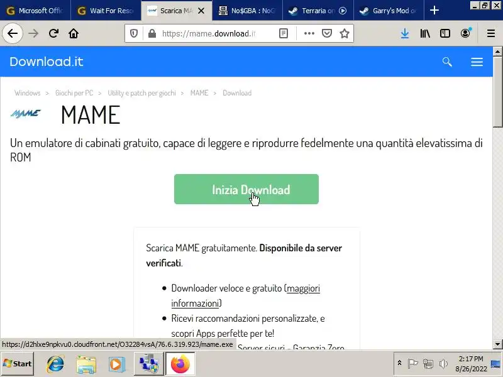Open the network computers taskbar item
The height and width of the screenshot is (377, 503).
148,364
